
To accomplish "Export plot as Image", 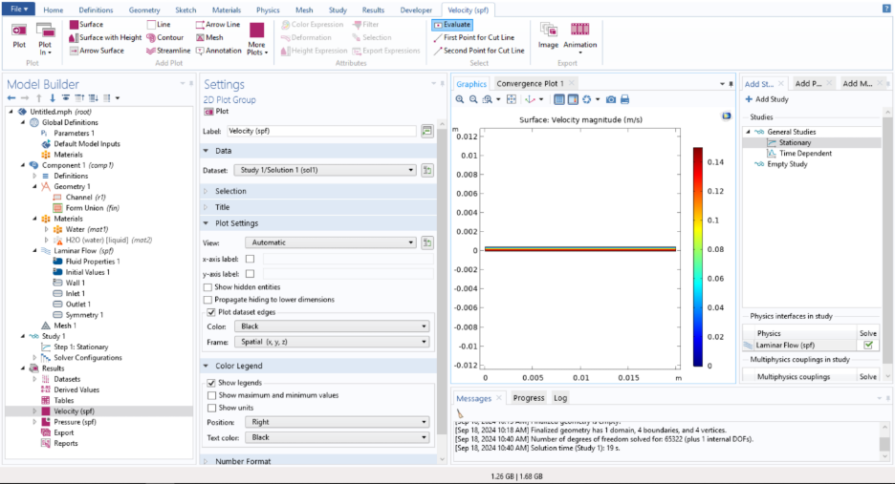I will click(548, 35).
